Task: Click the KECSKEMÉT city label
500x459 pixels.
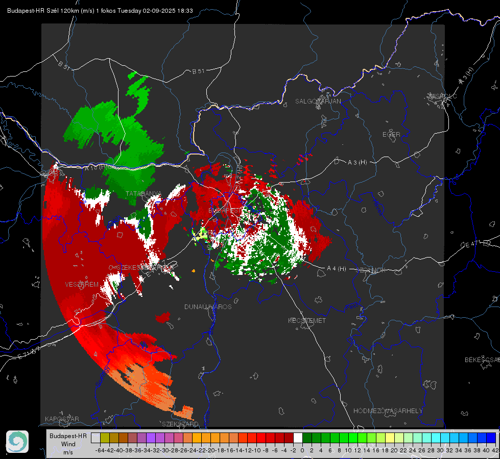Action: pos(307,320)
